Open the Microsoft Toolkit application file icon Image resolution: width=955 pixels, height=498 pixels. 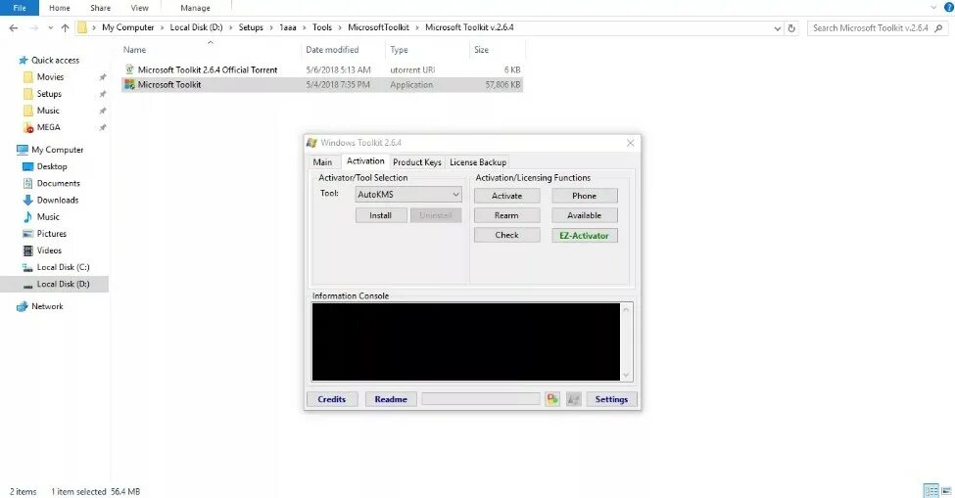(x=129, y=84)
